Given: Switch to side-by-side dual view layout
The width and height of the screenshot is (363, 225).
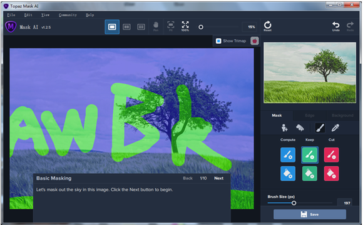Looking at the screenshot, I should [126, 27].
